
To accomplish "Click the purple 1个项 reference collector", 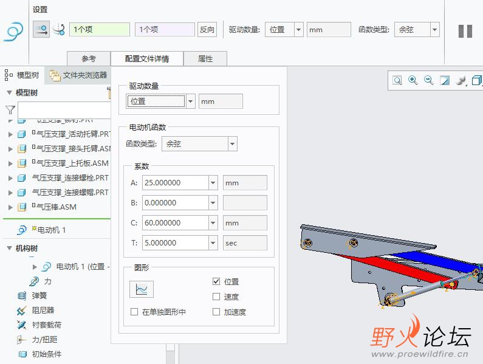I will (165, 30).
